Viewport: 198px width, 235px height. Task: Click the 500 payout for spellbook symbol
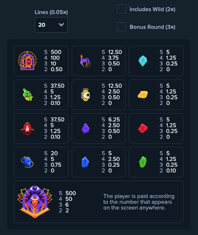point(56,52)
